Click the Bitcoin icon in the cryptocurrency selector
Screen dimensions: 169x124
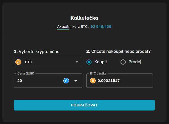point(18,62)
